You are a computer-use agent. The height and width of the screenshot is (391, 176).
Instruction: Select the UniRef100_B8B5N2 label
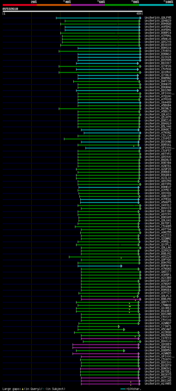point(158,78)
